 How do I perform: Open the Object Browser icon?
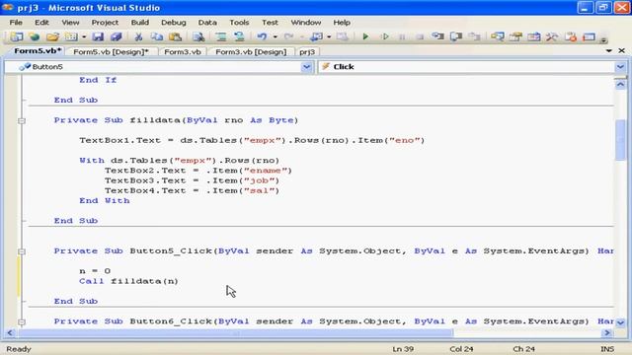533,37
